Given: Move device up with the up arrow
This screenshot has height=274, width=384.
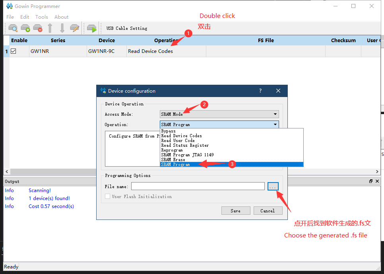Looking at the screenshot, I should tap(50, 28).
